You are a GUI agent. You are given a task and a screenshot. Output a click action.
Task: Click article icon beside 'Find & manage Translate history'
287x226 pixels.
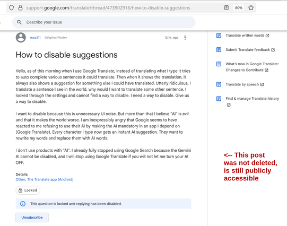click(x=219, y=99)
